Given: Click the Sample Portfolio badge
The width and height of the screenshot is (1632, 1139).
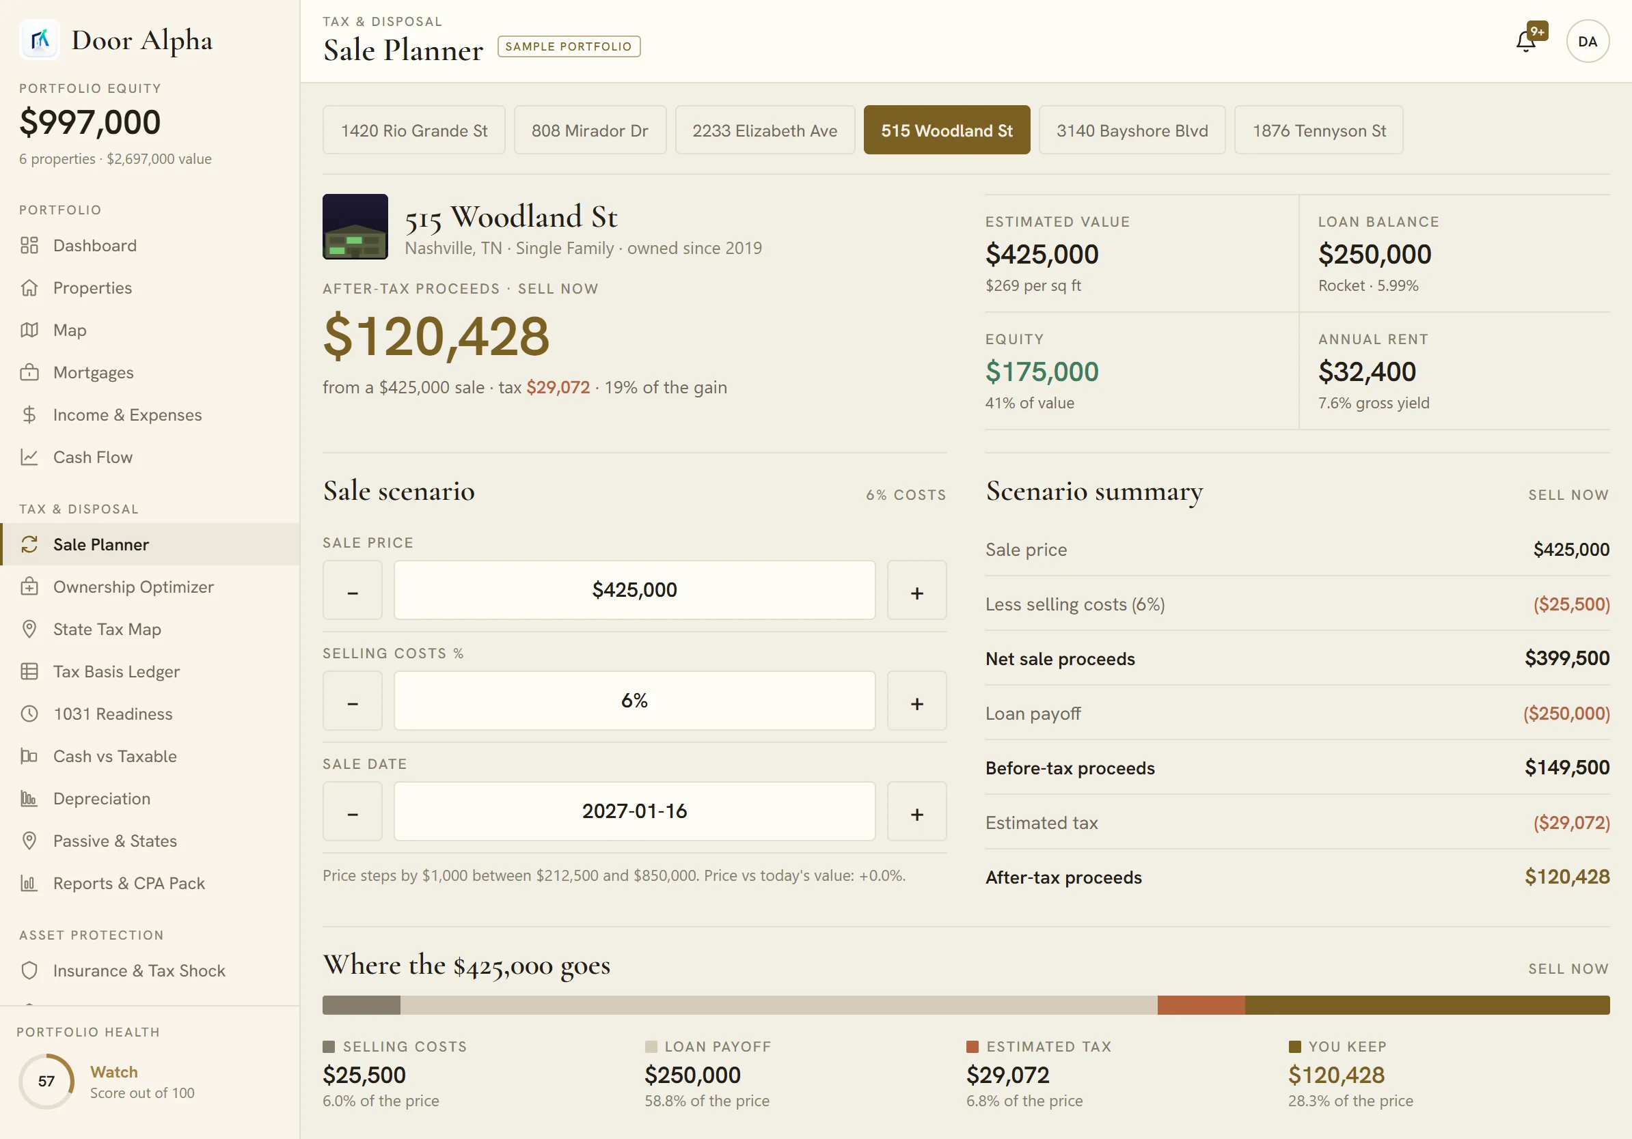Looking at the screenshot, I should click(569, 46).
